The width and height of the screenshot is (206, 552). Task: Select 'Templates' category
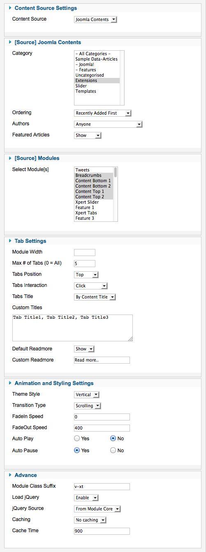pos(97,91)
